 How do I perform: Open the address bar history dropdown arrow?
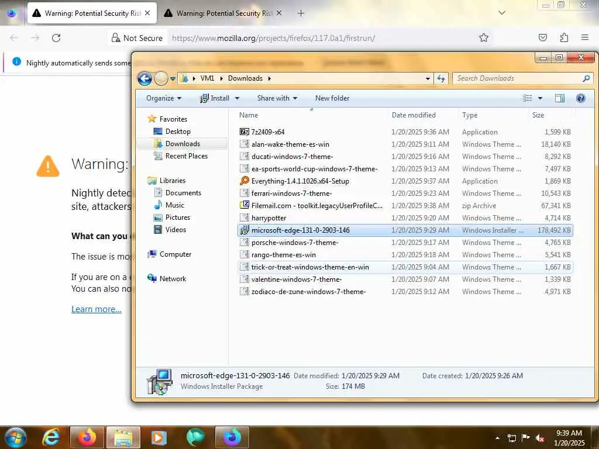point(428,79)
